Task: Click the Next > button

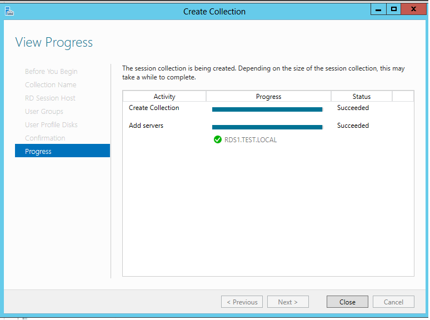Action: point(288,302)
